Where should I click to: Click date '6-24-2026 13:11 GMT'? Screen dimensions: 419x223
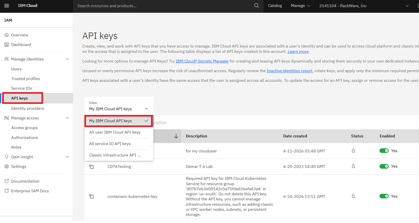pos(304,196)
